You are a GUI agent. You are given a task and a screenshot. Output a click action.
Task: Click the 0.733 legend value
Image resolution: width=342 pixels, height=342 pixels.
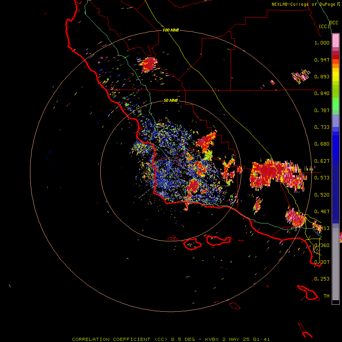point(322,127)
